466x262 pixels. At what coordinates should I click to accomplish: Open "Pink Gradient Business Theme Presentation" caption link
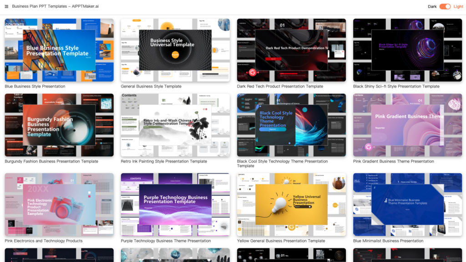(x=393, y=161)
